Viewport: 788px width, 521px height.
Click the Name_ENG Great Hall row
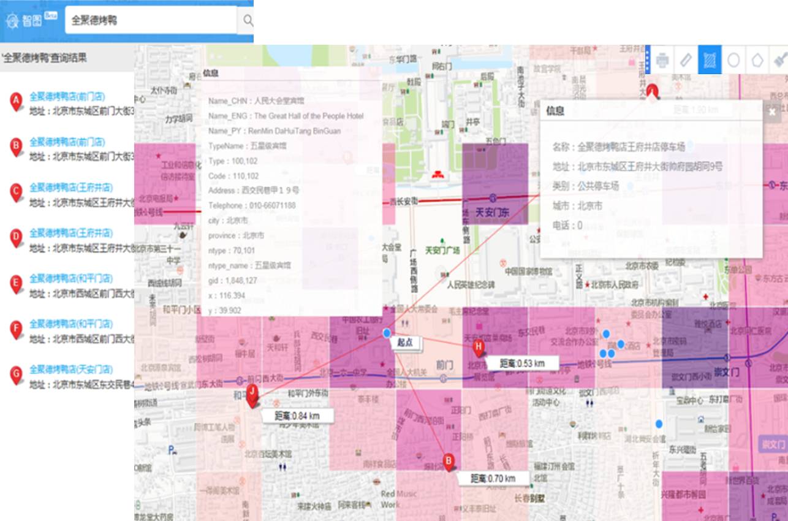286,116
